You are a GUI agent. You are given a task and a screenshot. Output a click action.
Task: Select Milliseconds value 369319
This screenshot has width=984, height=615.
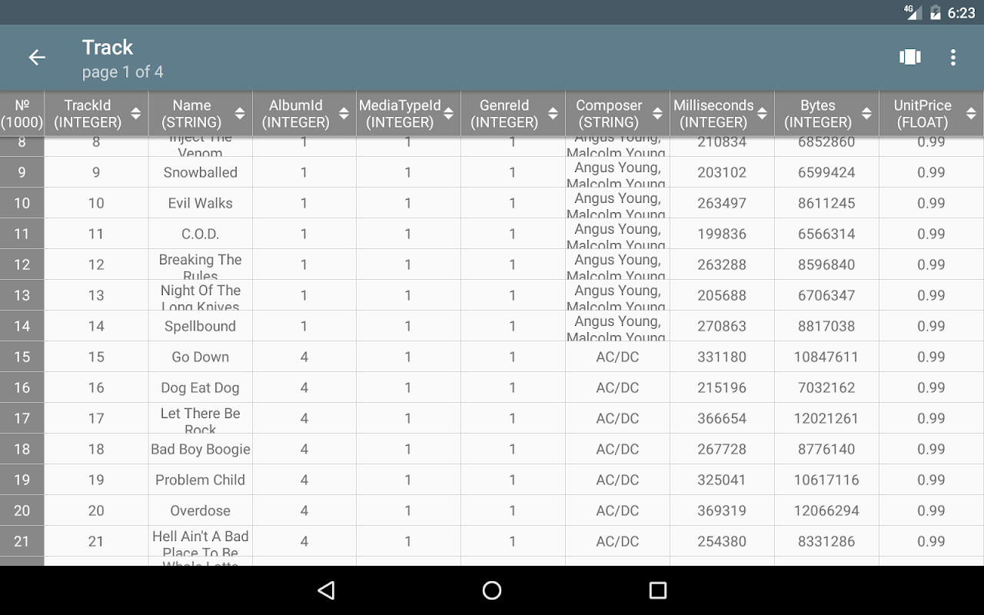click(722, 510)
